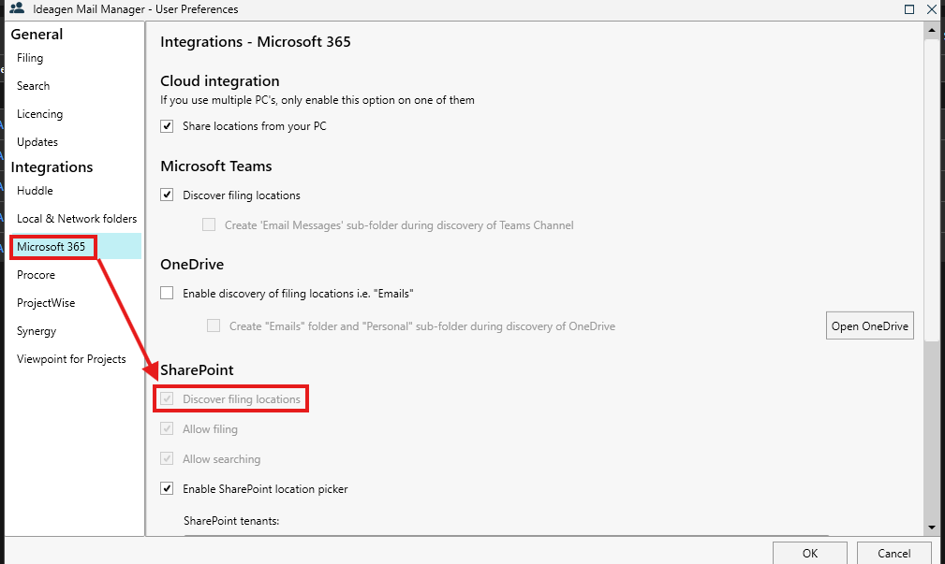The height and width of the screenshot is (564, 945).
Task: Open ProjectWise integration settings
Action: (x=46, y=303)
